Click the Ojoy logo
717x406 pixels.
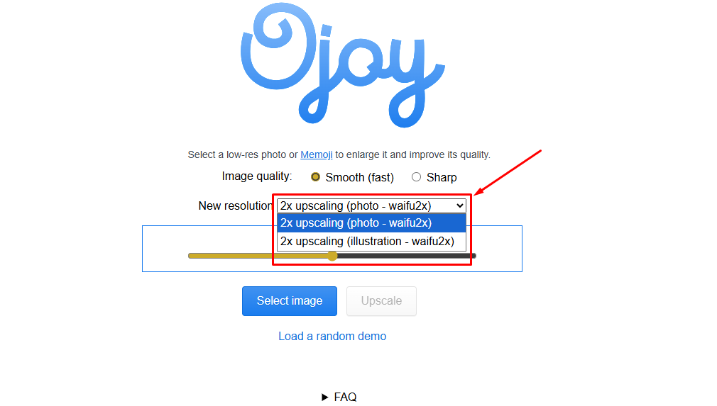(x=342, y=64)
